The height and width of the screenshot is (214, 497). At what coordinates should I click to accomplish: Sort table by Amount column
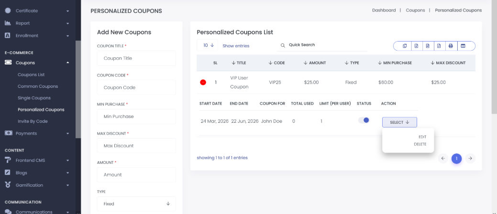(315, 63)
